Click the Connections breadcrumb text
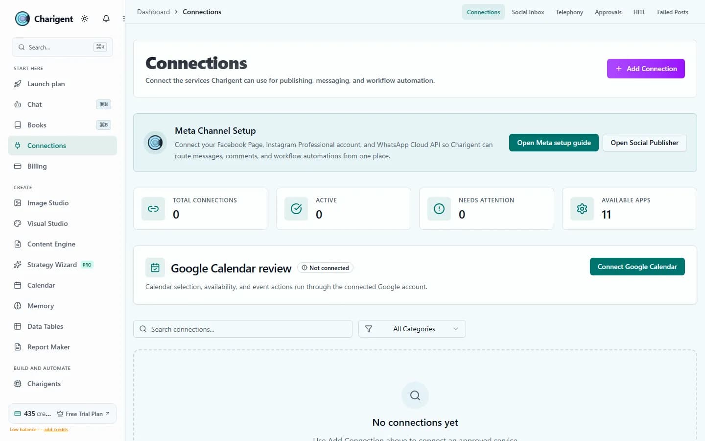This screenshot has width=705, height=441. (202, 12)
